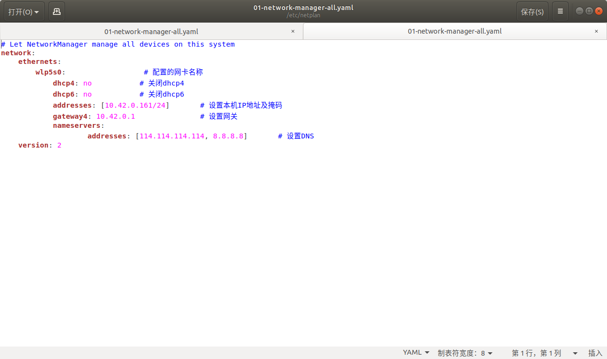Click the window title 01-network-manager-all.yaml
The height and width of the screenshot is (359, 607).
coord(303,8)
